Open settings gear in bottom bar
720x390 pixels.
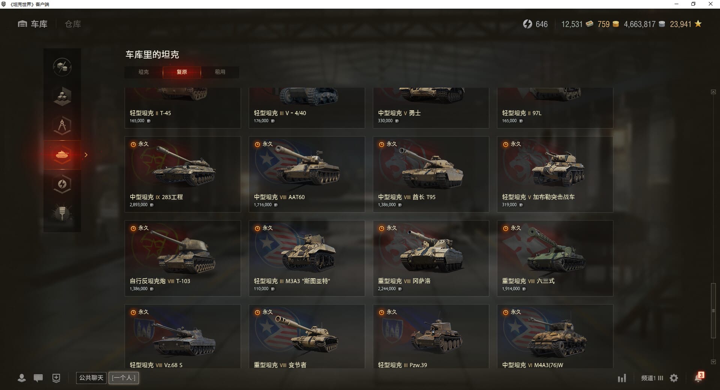point(674,378)
